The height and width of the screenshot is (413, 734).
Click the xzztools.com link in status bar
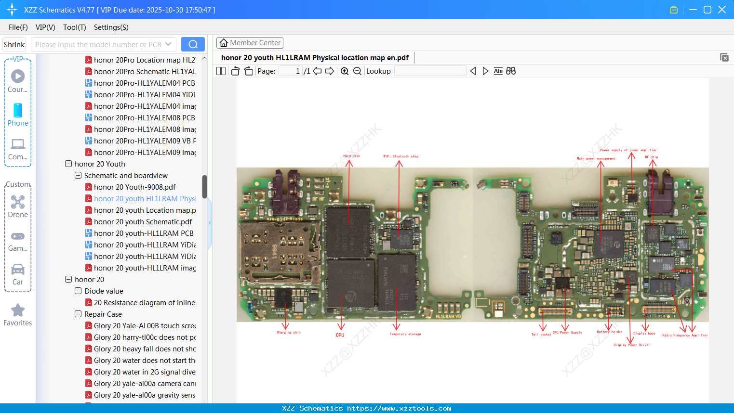[x=399, y=408]
